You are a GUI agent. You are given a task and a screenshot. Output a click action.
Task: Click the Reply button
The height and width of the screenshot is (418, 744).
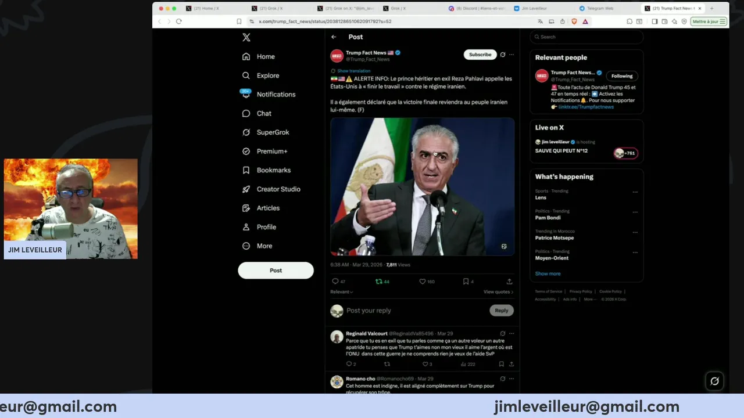coord(502,311)
